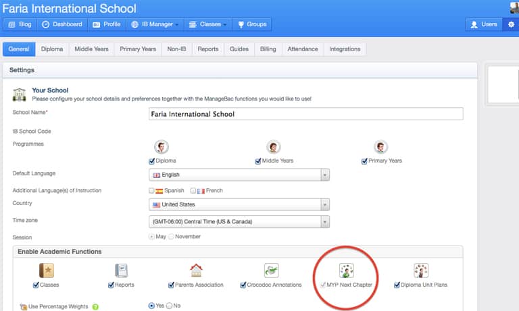The width and height of the screenshot is (519, 311).
Task: Open the Profile page
Action: pyautogui.click(x=107, y=24)
